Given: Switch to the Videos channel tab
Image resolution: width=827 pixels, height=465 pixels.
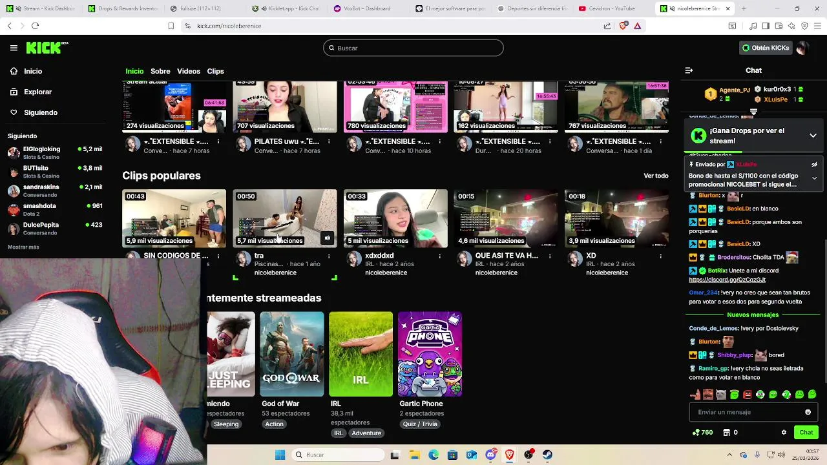Looking at the screenshot, I should tap(189, 71).
